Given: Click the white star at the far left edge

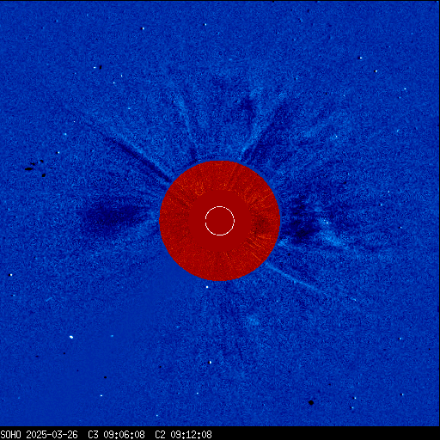Looking at the screenshot, I should click(11, 275).
